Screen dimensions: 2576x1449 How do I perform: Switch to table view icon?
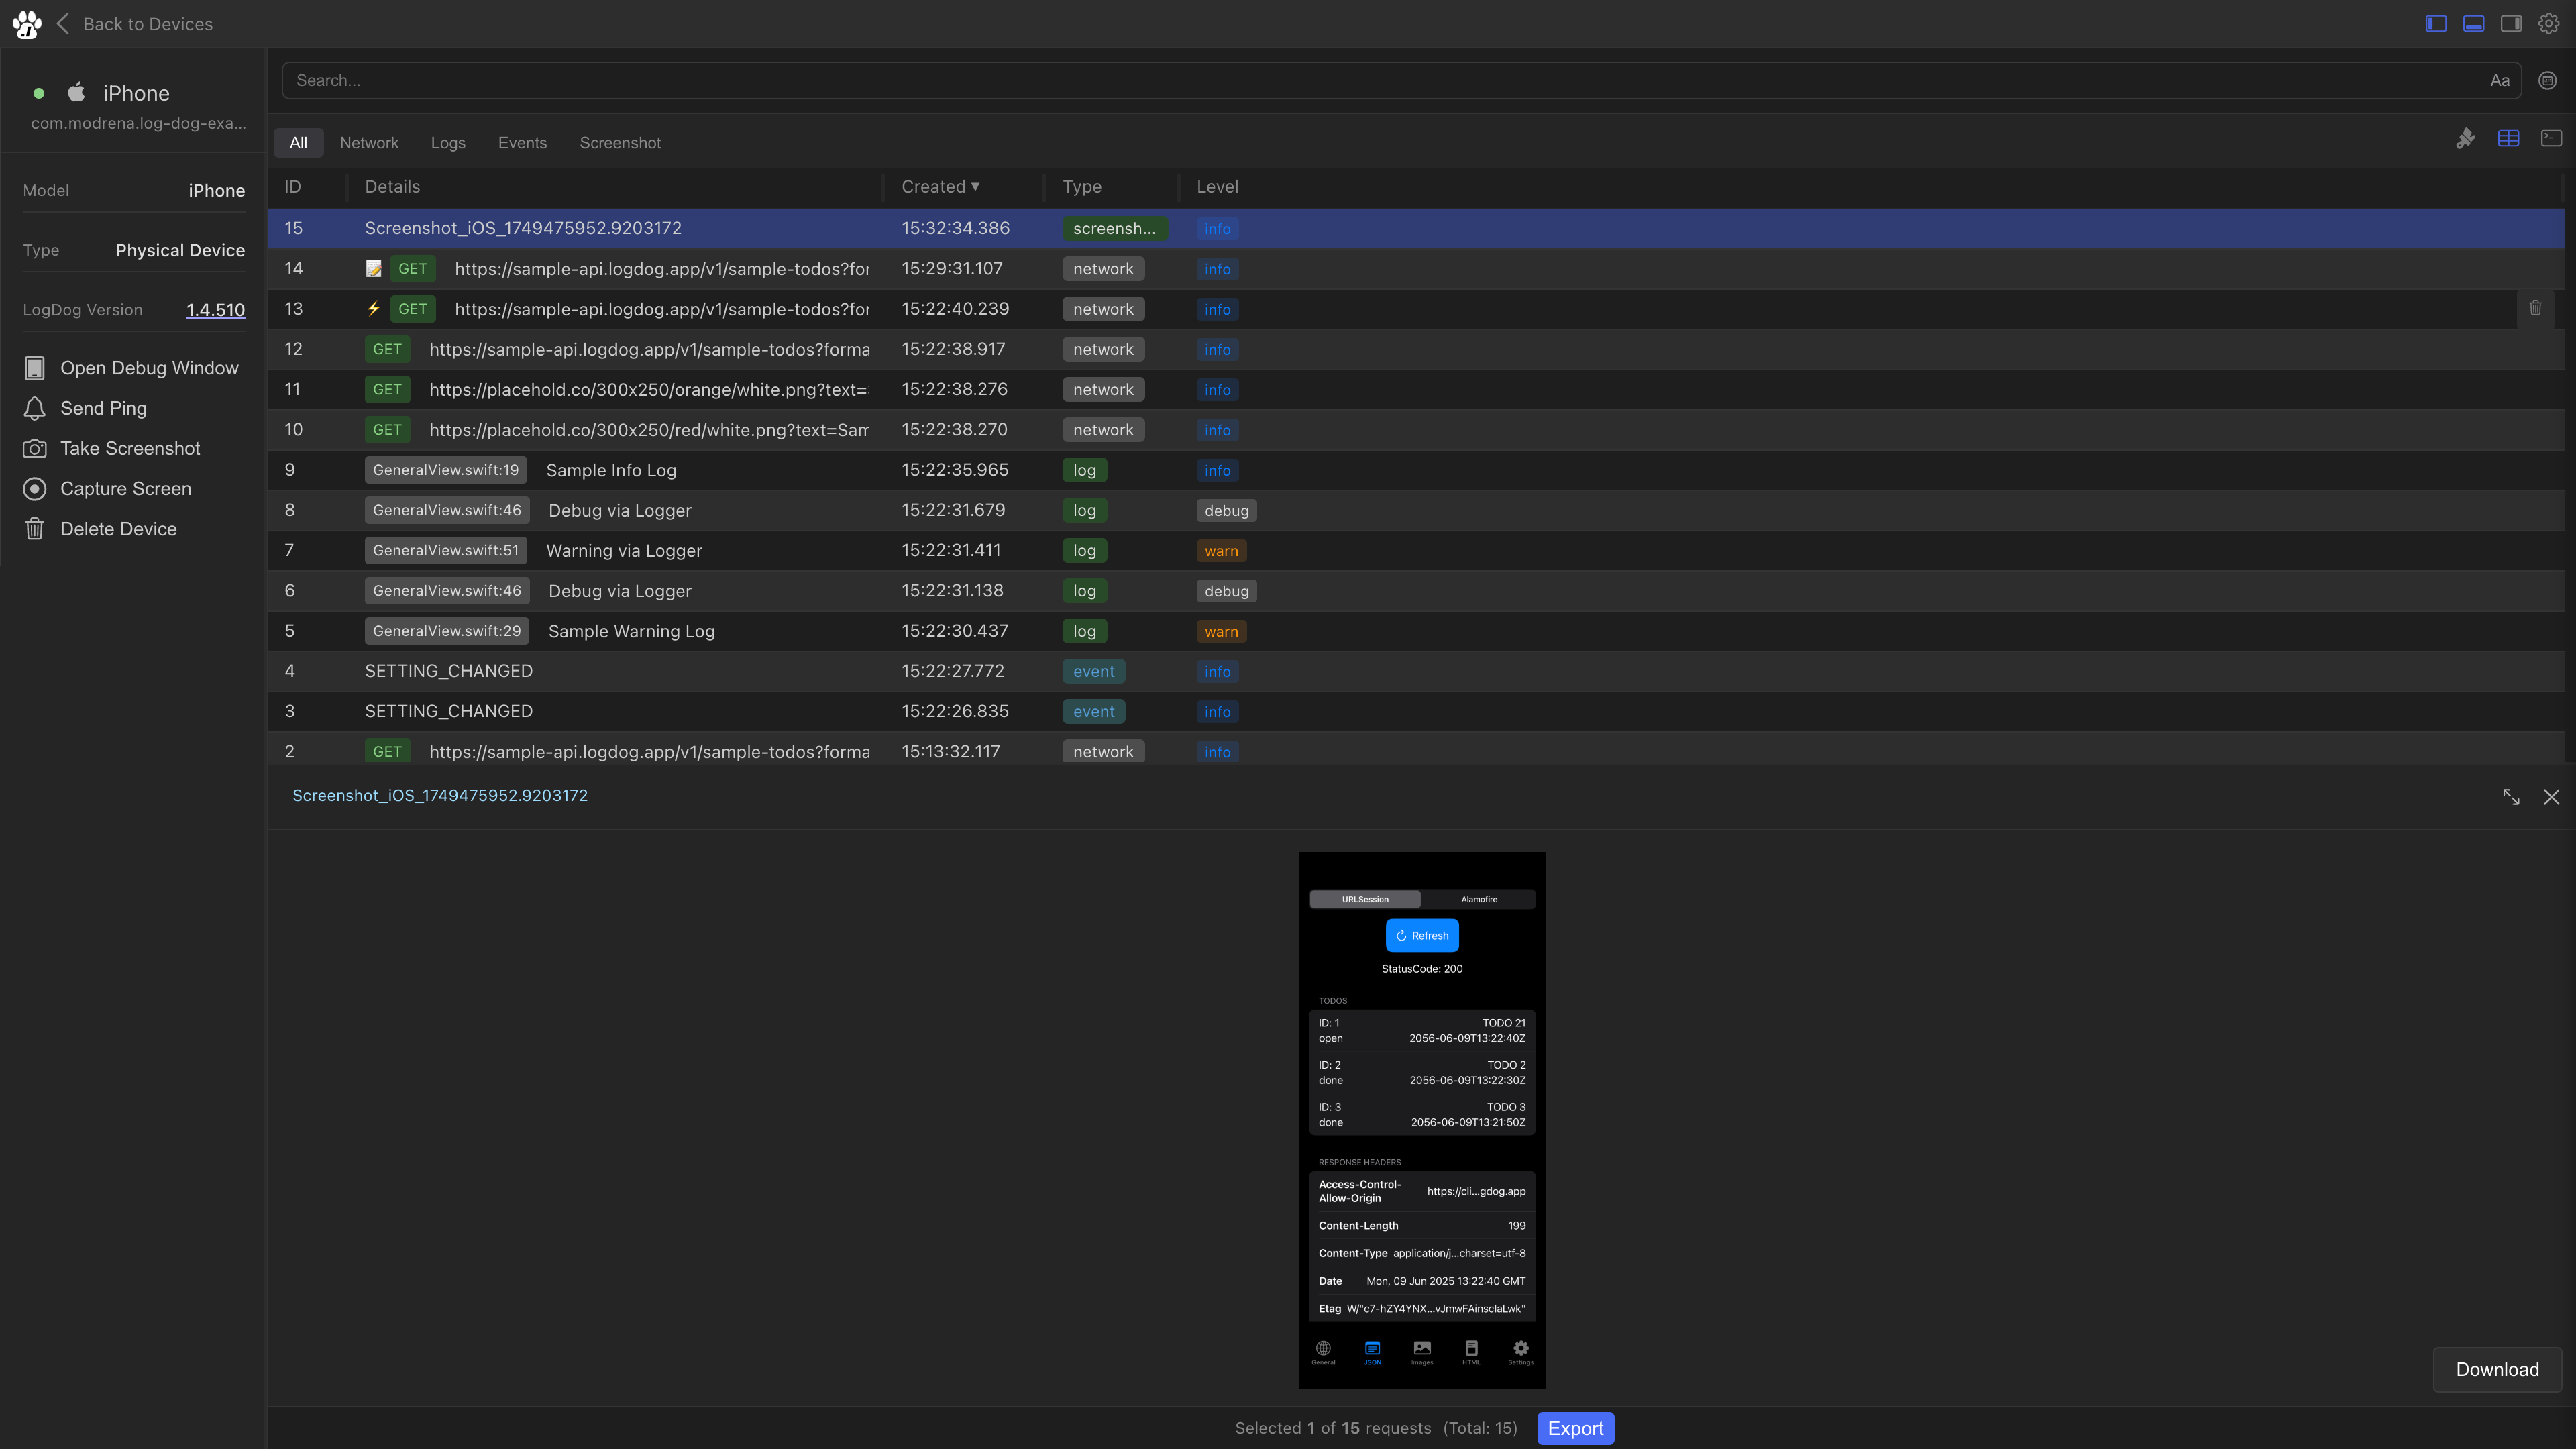click(x=2508, y=139)
